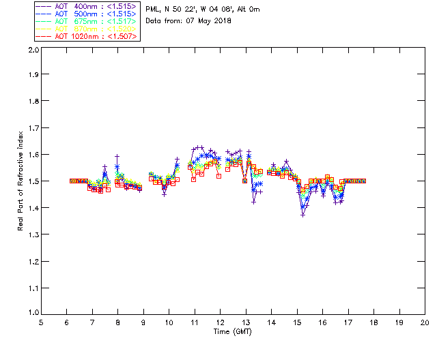The width and height of the screenshot is (437, 349).
Task: Click the Time (GMT) axis title
Action: [x=233, y=332]
